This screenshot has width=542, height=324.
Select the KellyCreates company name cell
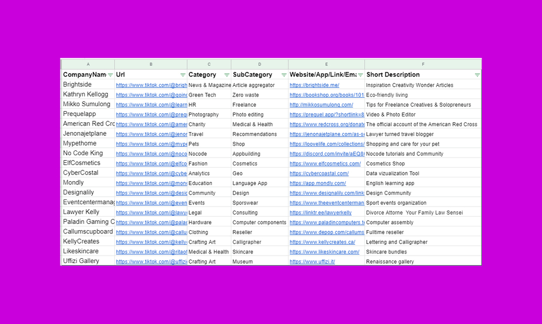click(88, 242)
